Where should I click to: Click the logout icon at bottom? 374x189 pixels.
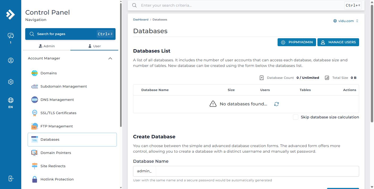pos(11,178)
